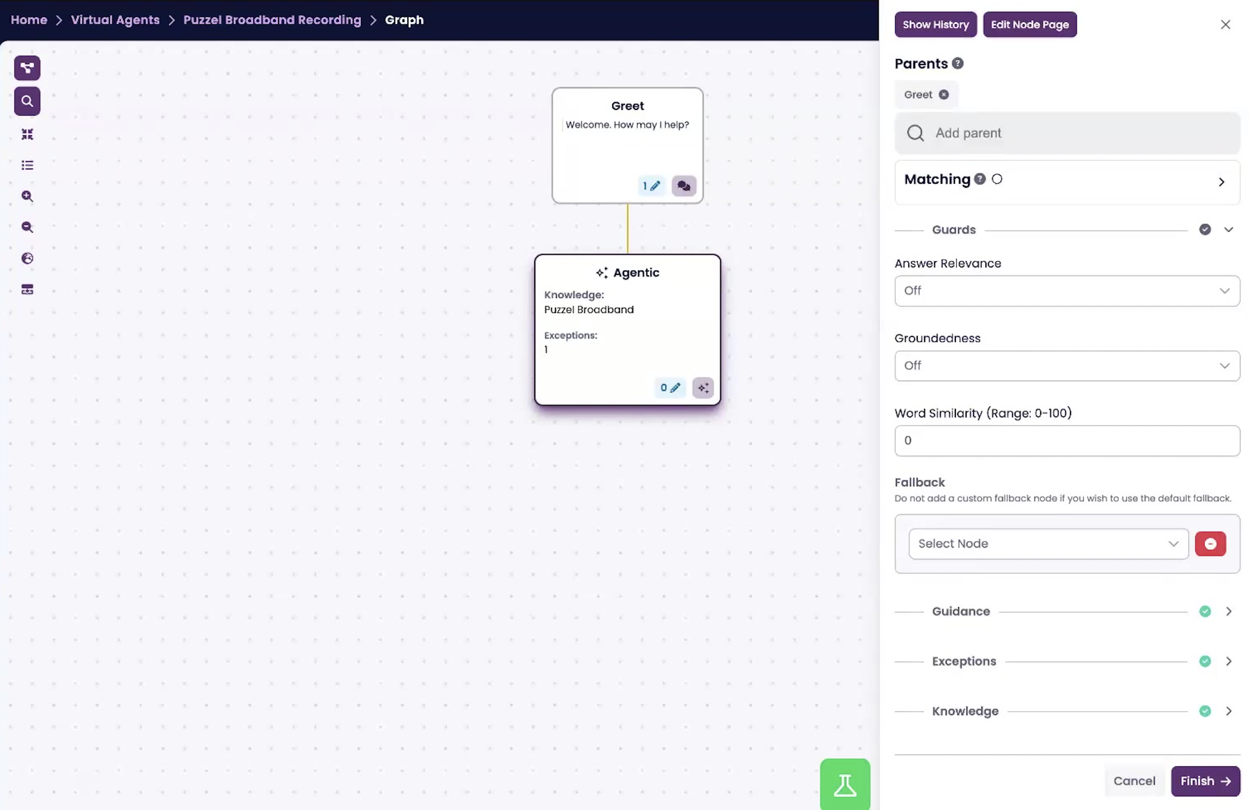Expand the Guidance section
The width and height of the screenshot is (1249, 810).
pyautogui.click(x=1228, y=611)
